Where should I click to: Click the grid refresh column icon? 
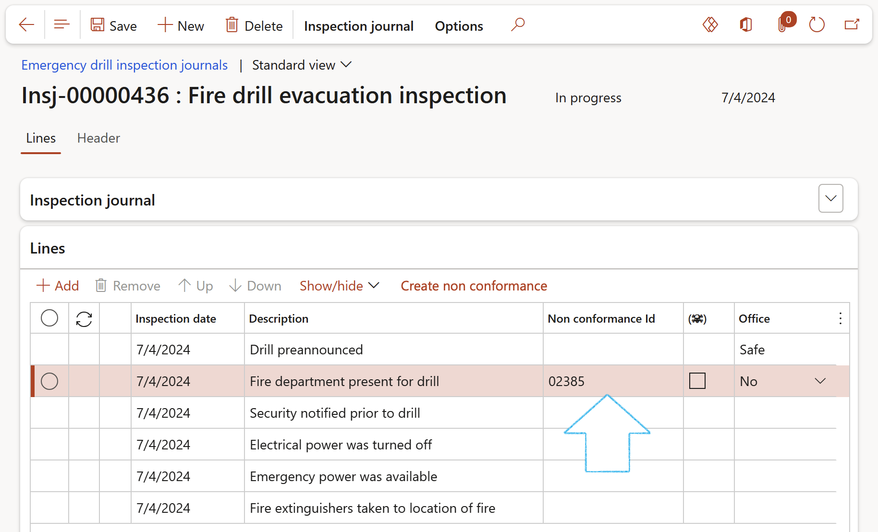point(84,319)
